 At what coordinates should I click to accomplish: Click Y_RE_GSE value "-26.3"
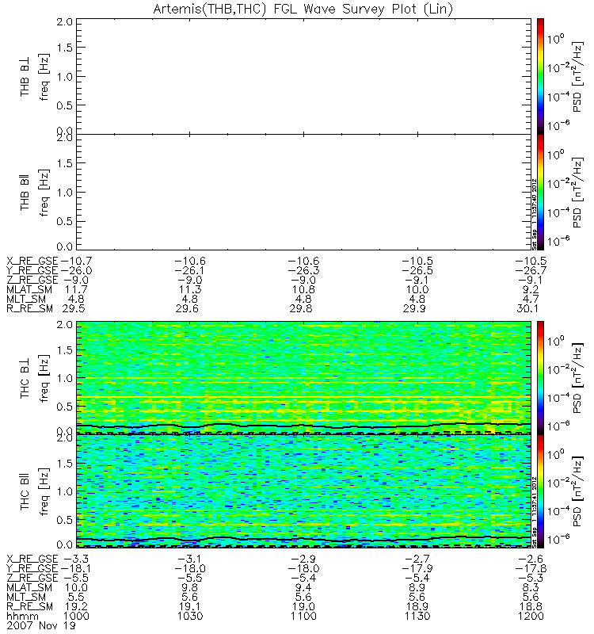[303, 270]
